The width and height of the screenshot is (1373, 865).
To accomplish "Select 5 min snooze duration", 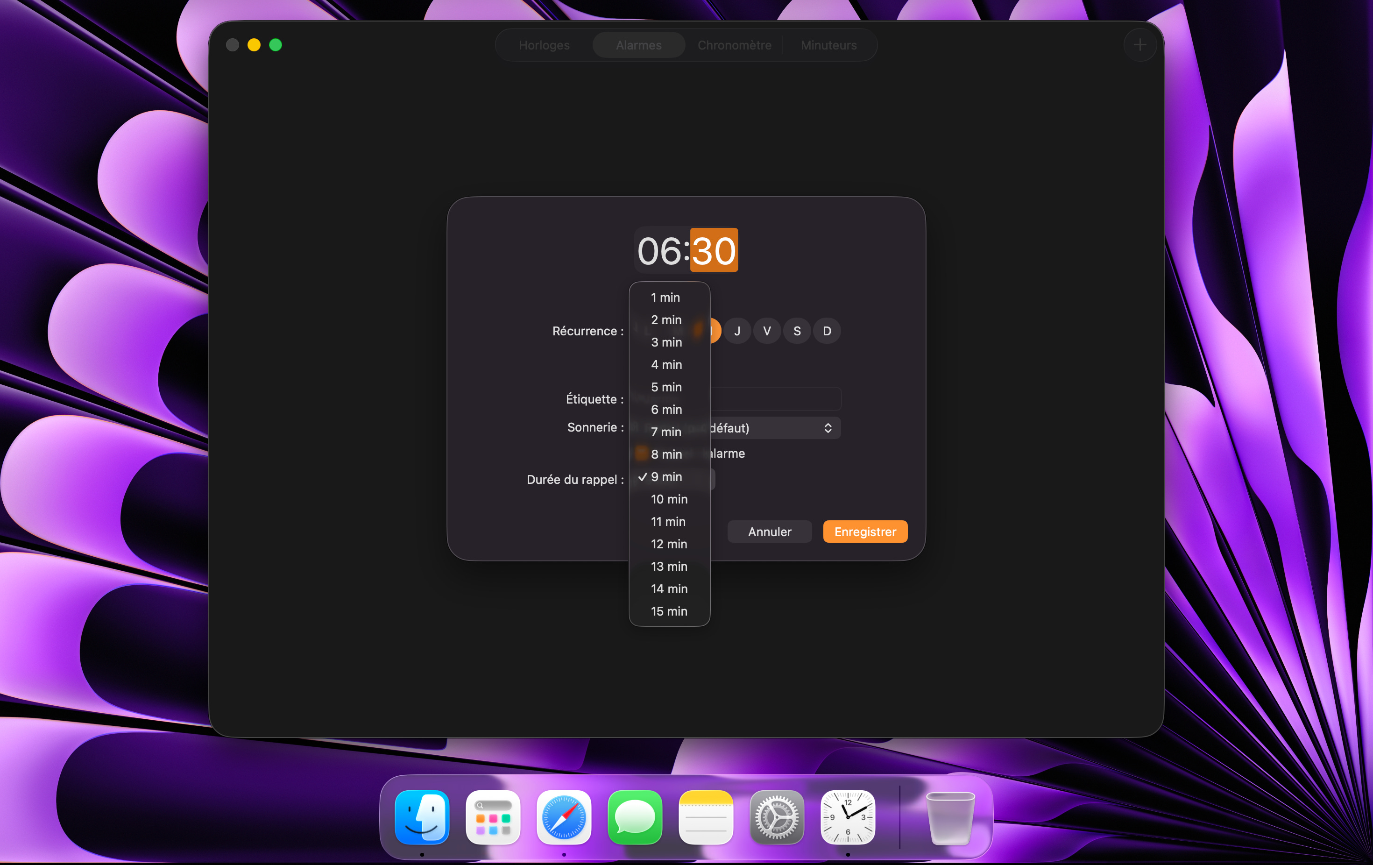I will click(x=666, y=387).
